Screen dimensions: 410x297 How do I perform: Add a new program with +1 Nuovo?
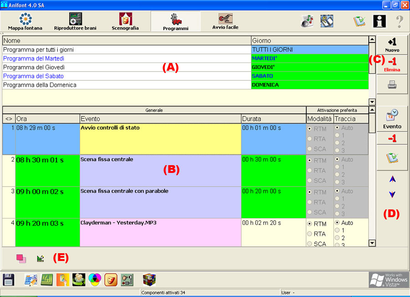pyautogui.click(x=392, y=45)
